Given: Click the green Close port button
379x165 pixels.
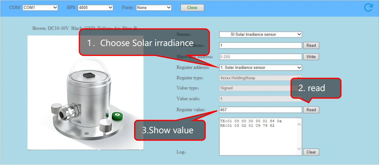Looking at the screenshot, I should coord(192,8).
